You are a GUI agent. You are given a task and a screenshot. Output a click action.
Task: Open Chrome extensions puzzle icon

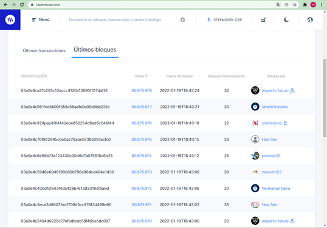click(305, 5)
